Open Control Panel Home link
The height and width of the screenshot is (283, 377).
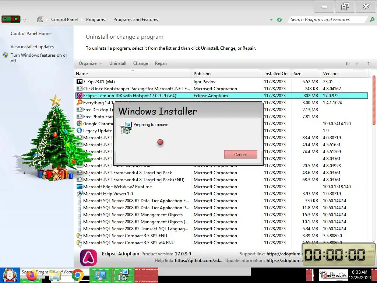pos(31,34)
